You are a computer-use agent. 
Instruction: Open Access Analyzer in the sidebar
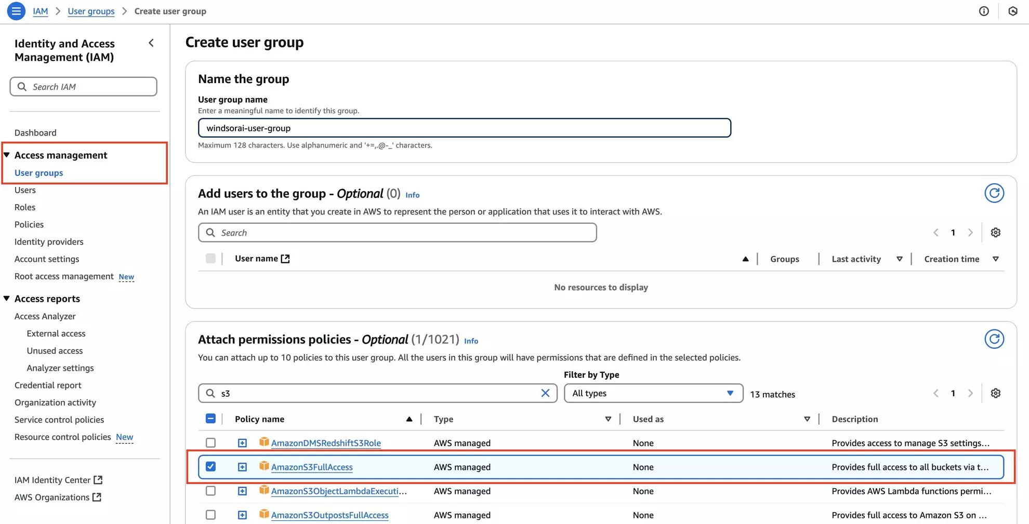pyautogui.click(x=45, y=316)
